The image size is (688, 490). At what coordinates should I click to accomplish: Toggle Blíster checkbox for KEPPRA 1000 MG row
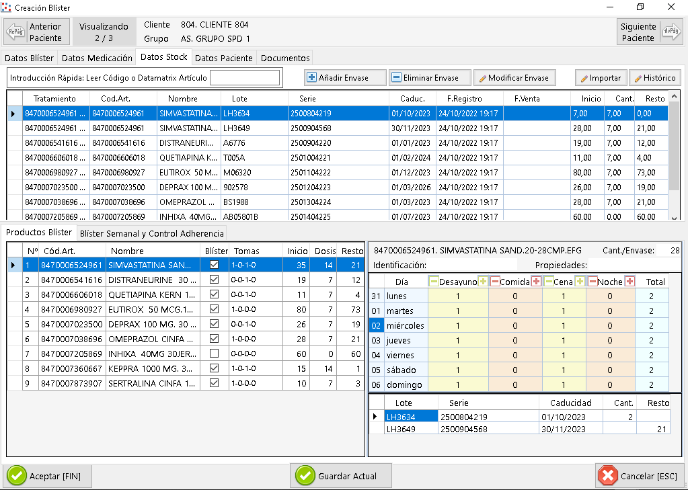coord(214,368)
